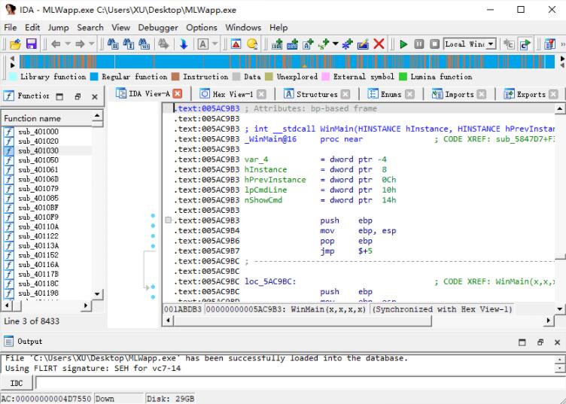566x404 pixels.
Task: Click the Save database floppy icon
Action: [x=31, y=44]
